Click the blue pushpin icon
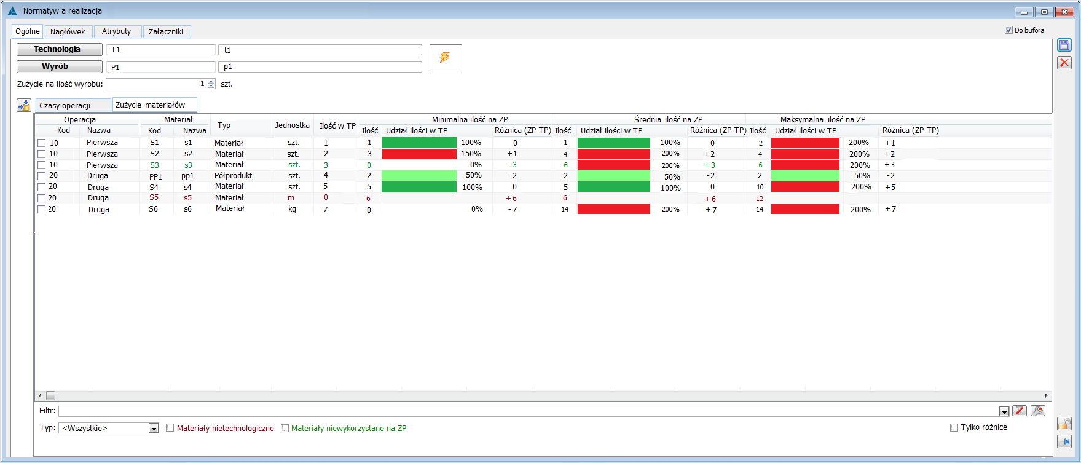This screenshot has width=1081, height=463. (x=1064, y=441)
